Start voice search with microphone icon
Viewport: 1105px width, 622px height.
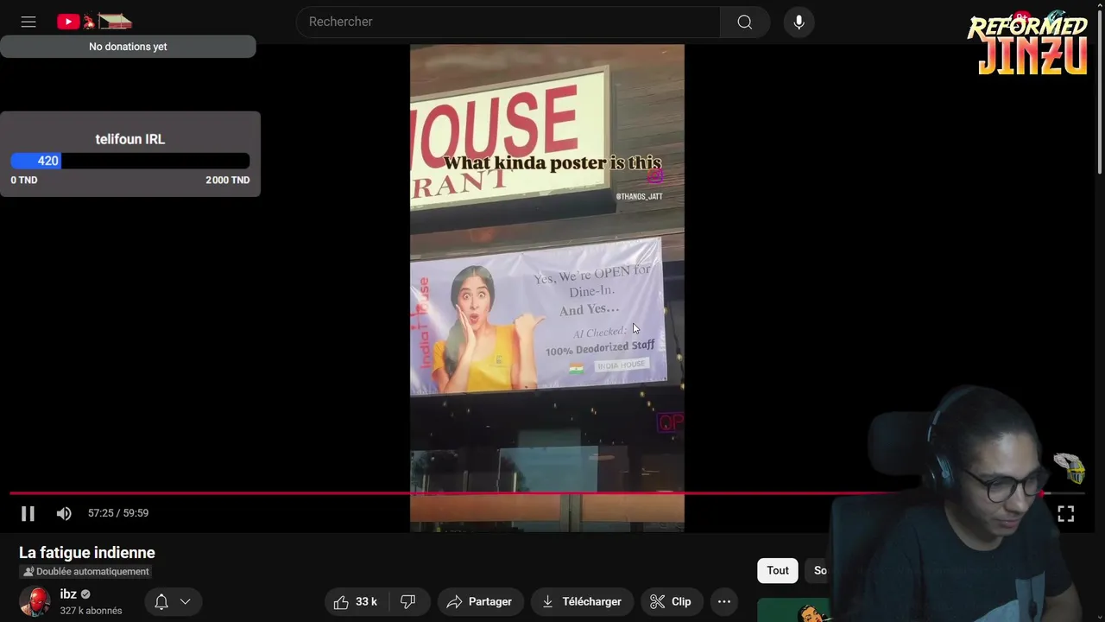coord(799,22)
